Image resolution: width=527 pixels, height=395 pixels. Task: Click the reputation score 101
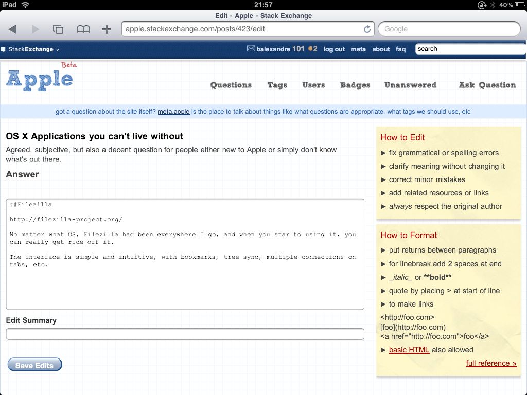coord(298,49)
